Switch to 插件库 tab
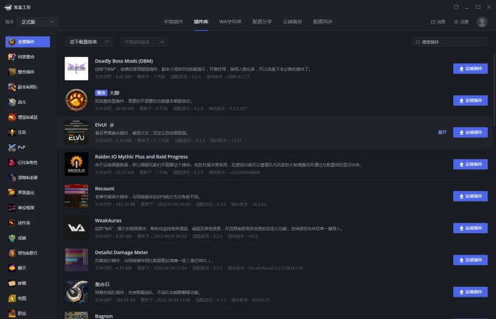The width and height of the screenshot is (496, 319). [201, 22]
